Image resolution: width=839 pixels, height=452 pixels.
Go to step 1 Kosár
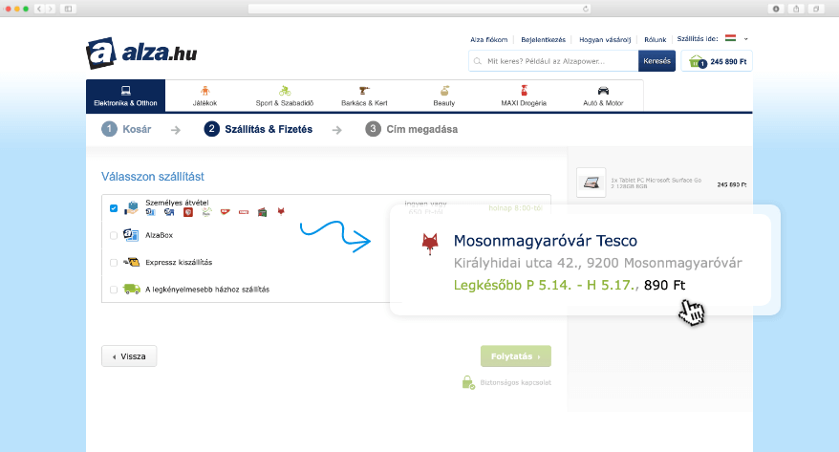(x=127, y=129)
